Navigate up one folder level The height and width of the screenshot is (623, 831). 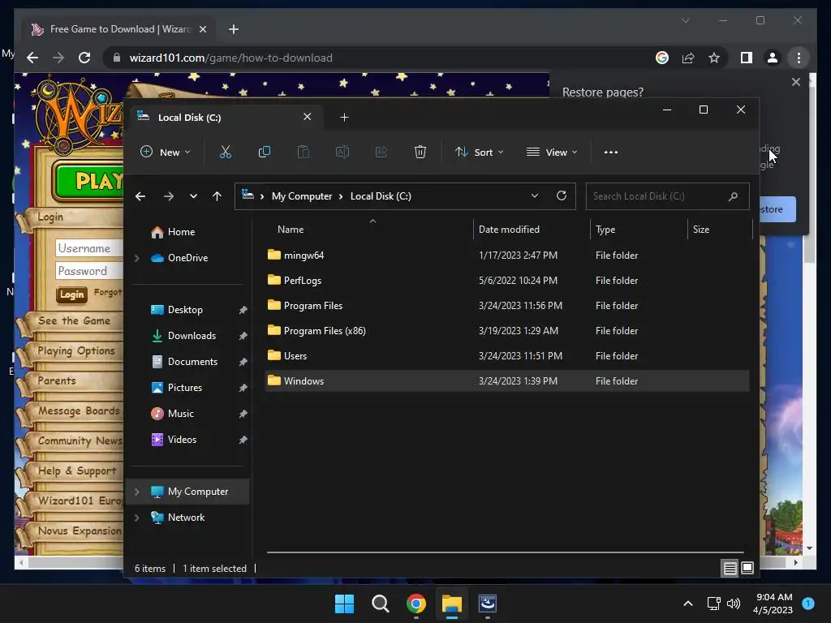point(217,196)
